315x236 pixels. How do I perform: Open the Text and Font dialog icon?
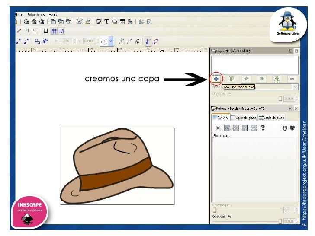click(106, 21)
